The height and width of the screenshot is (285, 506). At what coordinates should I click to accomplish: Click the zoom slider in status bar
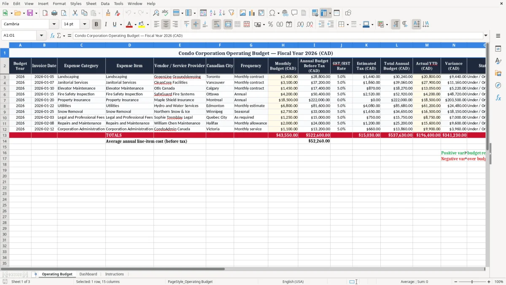472,282
